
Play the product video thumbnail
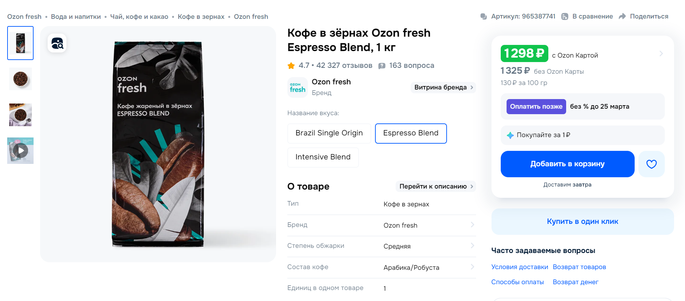[21, 150]
